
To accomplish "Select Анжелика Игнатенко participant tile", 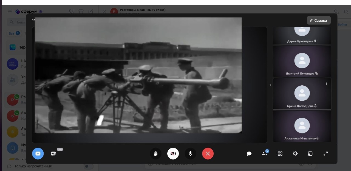I will coord(302,126).
